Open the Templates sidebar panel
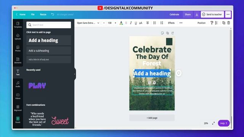Viewport: 244px width, 137px height. [x=18, y=25]
